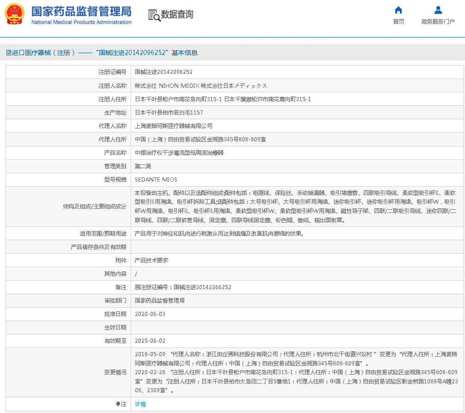The image size is (465, 413).
Task: Click the 生效日期 row label
Action: pyautogui.click(x=115, y=327)
